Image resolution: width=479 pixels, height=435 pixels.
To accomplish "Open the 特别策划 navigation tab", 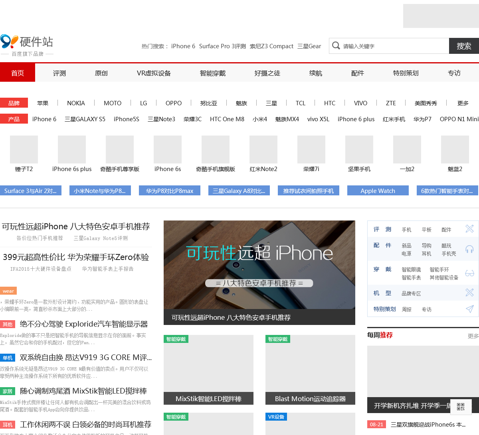I will 406,73.
